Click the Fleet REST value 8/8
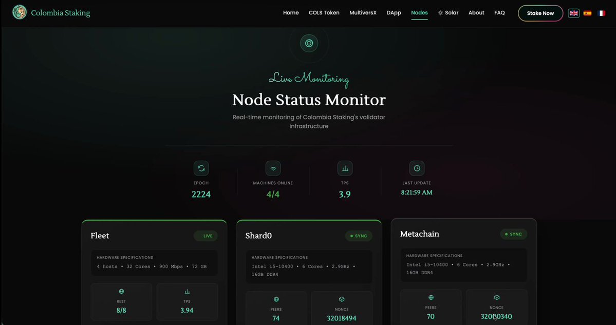This screenshot has height=325, width=616. click(x=121, y=311)
